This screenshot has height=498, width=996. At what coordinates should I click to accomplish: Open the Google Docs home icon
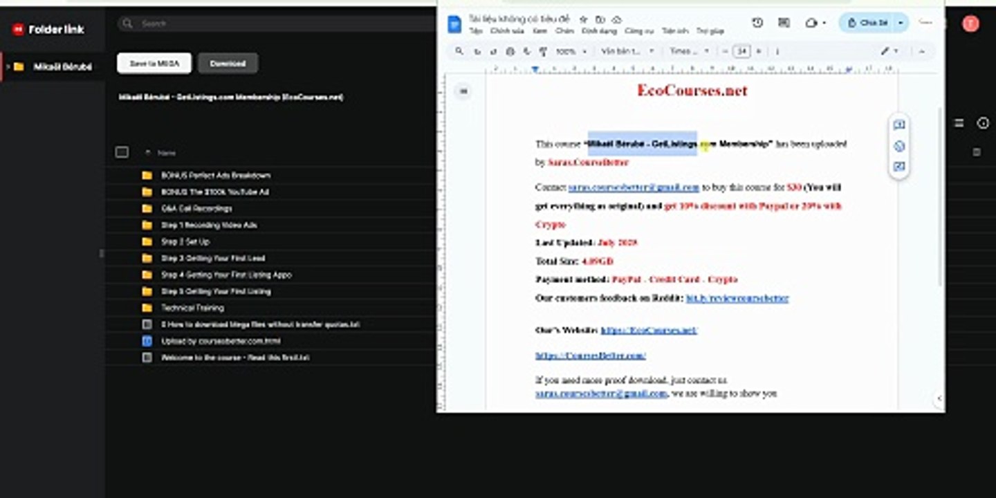click(454, 24)
